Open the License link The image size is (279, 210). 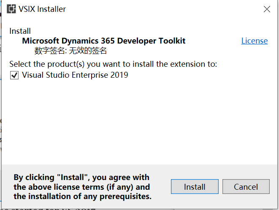pos(255,41)
